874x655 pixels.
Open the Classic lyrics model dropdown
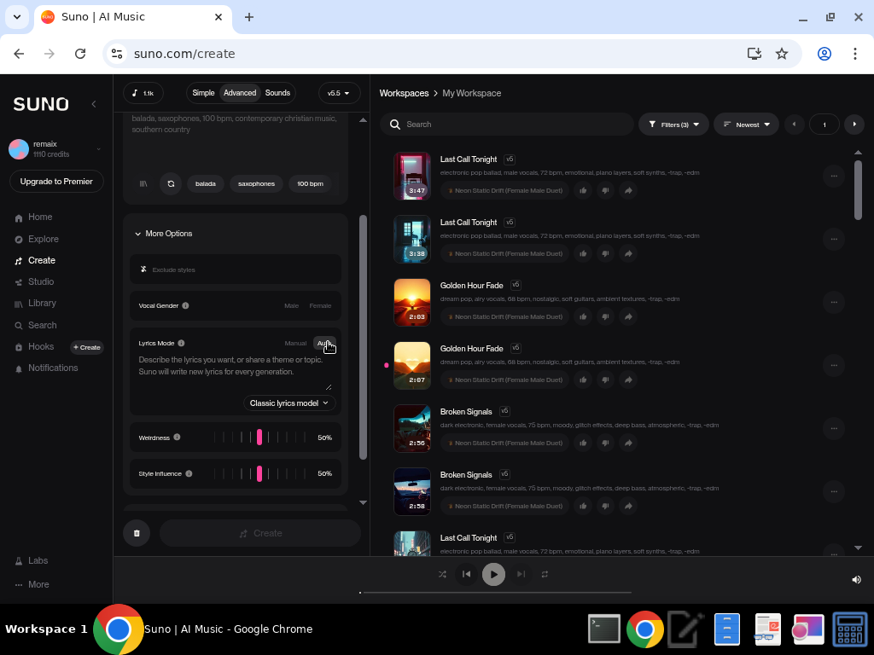coord(288,403)
